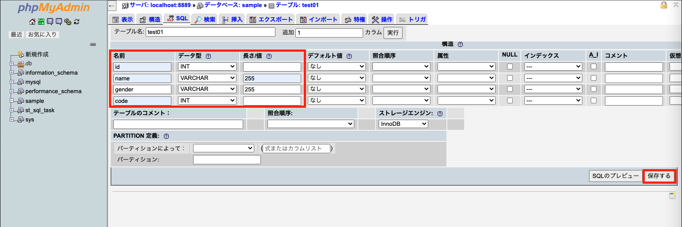Open table collation dropdown below 照合順序:
This screenshot has height=227, width=682.
[311, 124]
